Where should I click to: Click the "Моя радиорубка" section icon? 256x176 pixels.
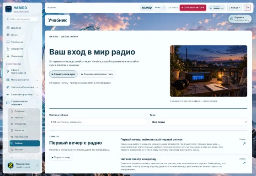coord(8,80)
